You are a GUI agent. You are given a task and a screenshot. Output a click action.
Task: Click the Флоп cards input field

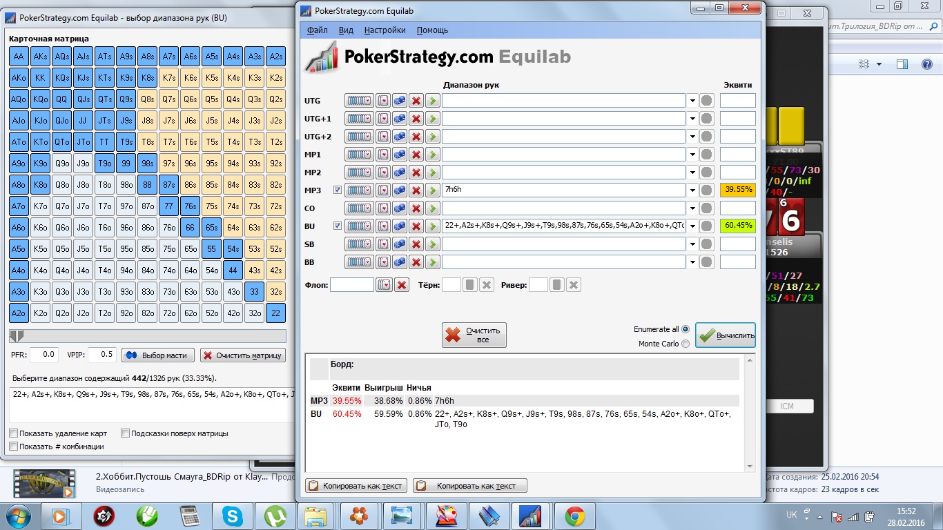tap(351, 284)
